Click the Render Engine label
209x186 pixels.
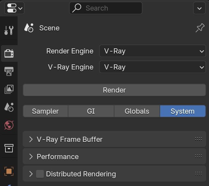coord(70,51)
